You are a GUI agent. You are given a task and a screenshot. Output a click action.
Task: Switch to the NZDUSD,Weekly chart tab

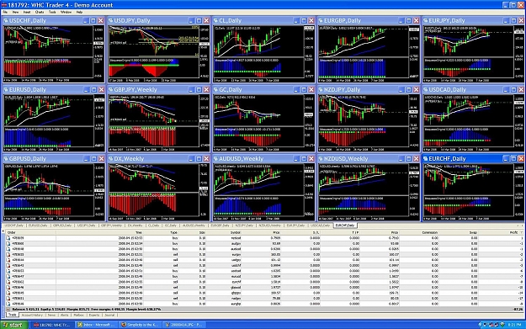(x=269, y=226)
